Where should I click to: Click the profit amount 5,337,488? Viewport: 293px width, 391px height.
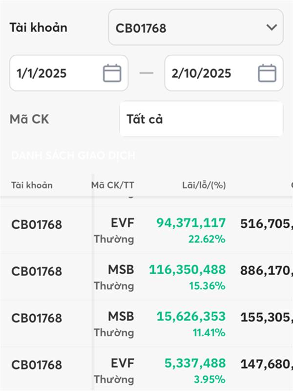[195, 364]
